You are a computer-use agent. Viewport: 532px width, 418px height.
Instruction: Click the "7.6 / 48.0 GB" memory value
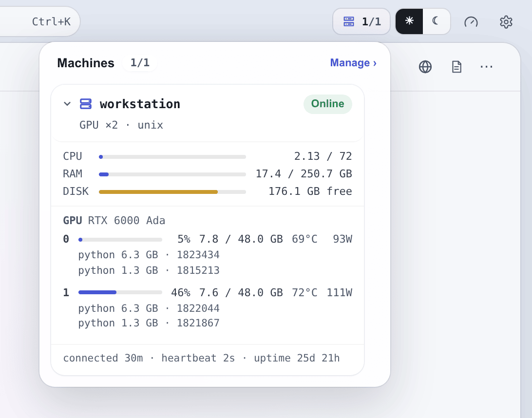(x=241, y=292)
